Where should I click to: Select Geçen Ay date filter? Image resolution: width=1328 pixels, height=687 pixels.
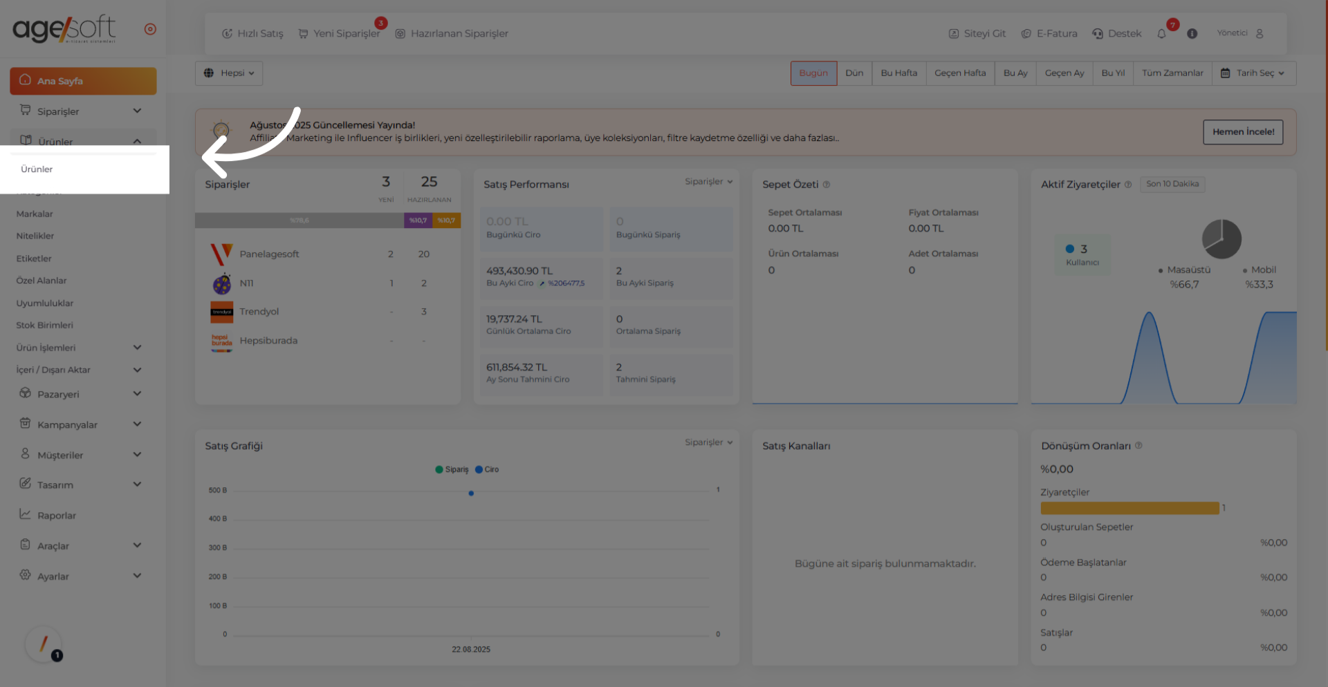[1064, 73]
